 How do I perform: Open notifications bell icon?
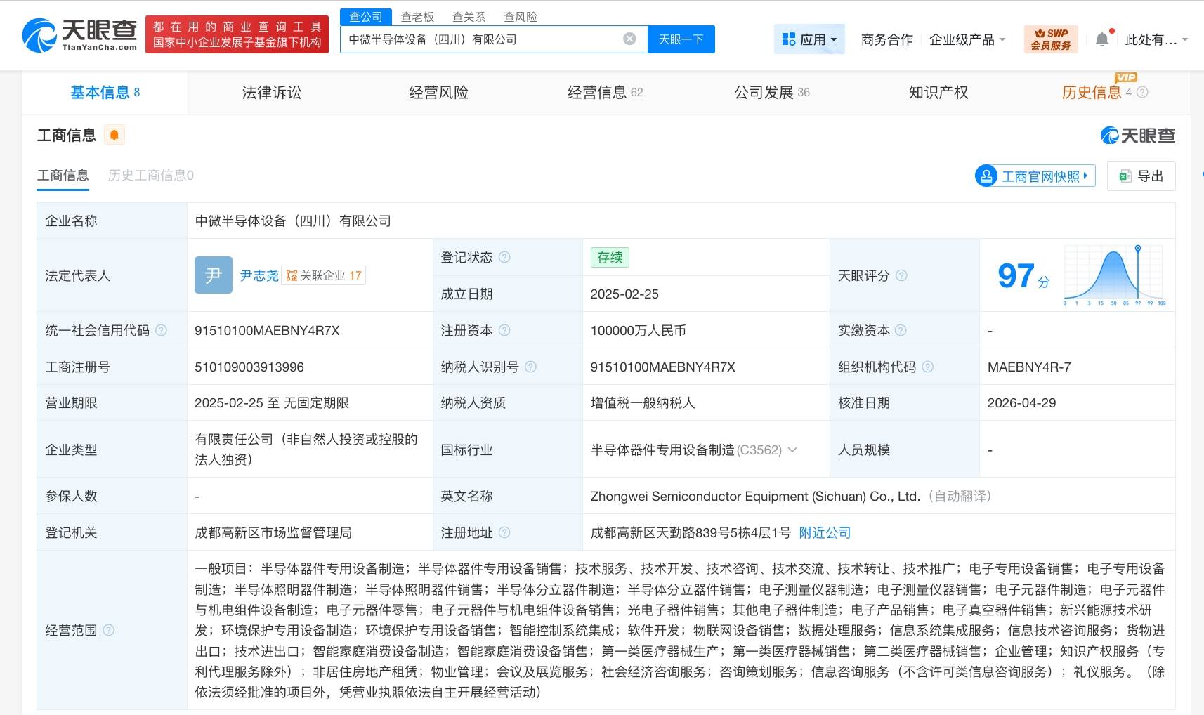(x=1103, y=39)
